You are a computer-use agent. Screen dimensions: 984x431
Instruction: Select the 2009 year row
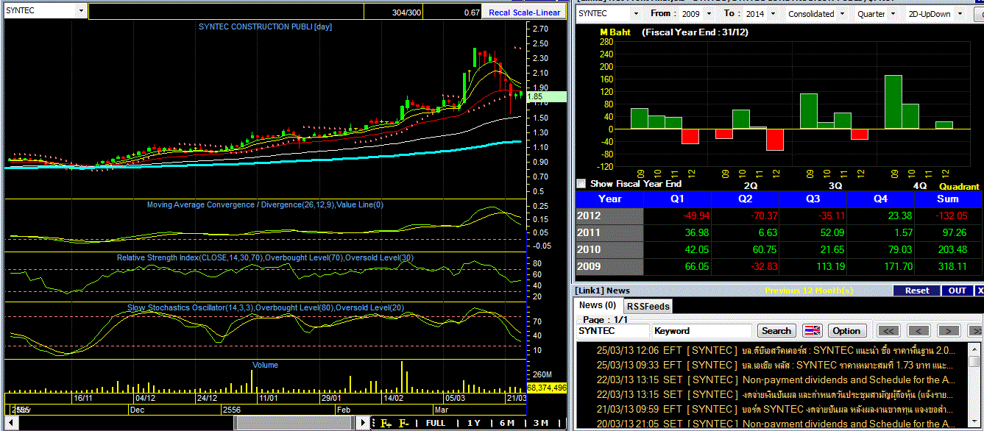(x=779, y=266)
